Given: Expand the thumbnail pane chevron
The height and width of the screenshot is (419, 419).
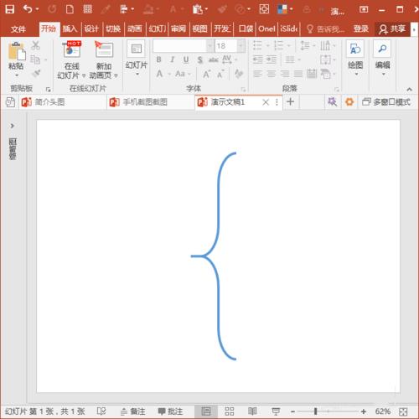Looking at the screenshot, I should tap(12, 126).
